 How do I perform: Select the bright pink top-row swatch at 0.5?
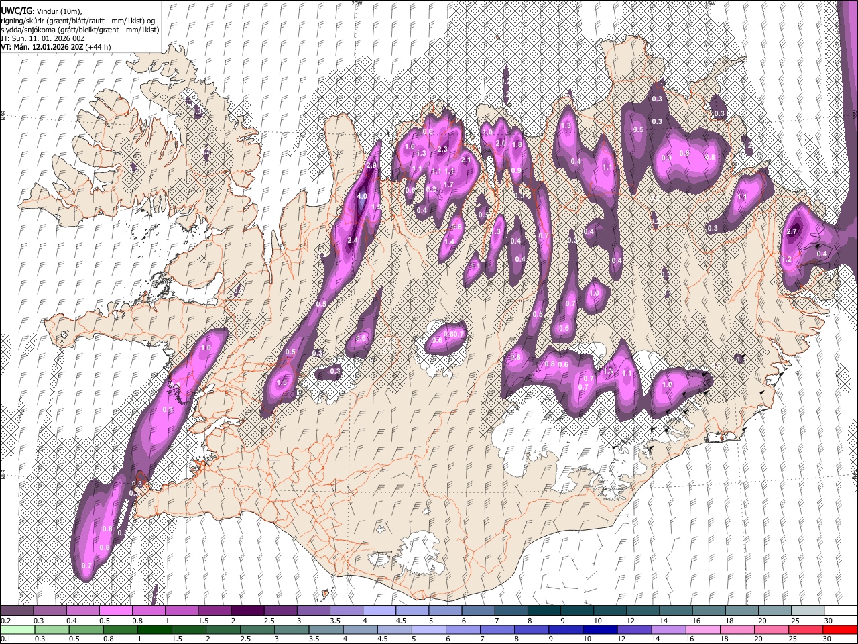[x=115, y=610]
